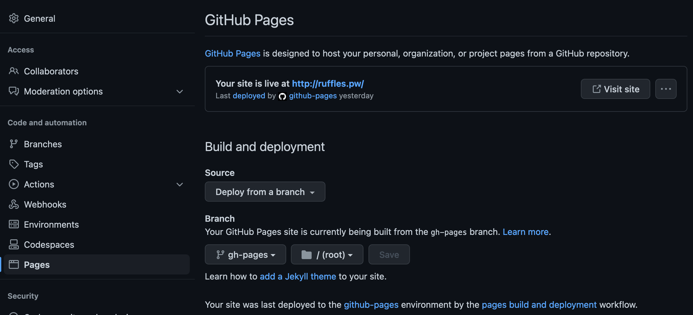Click the Collaborators people icon

(14, 71)
